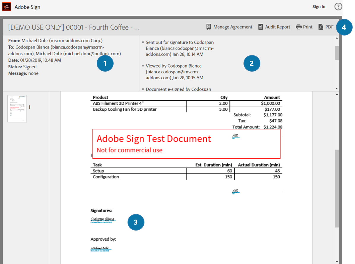
Task: Select the page 1 thumbnail
Action: coord(17,109)
